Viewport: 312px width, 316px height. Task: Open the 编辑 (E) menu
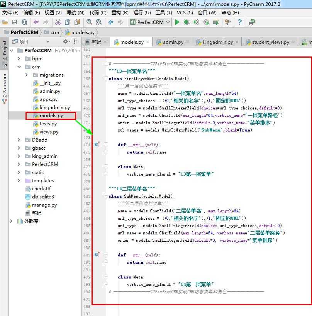32,13
